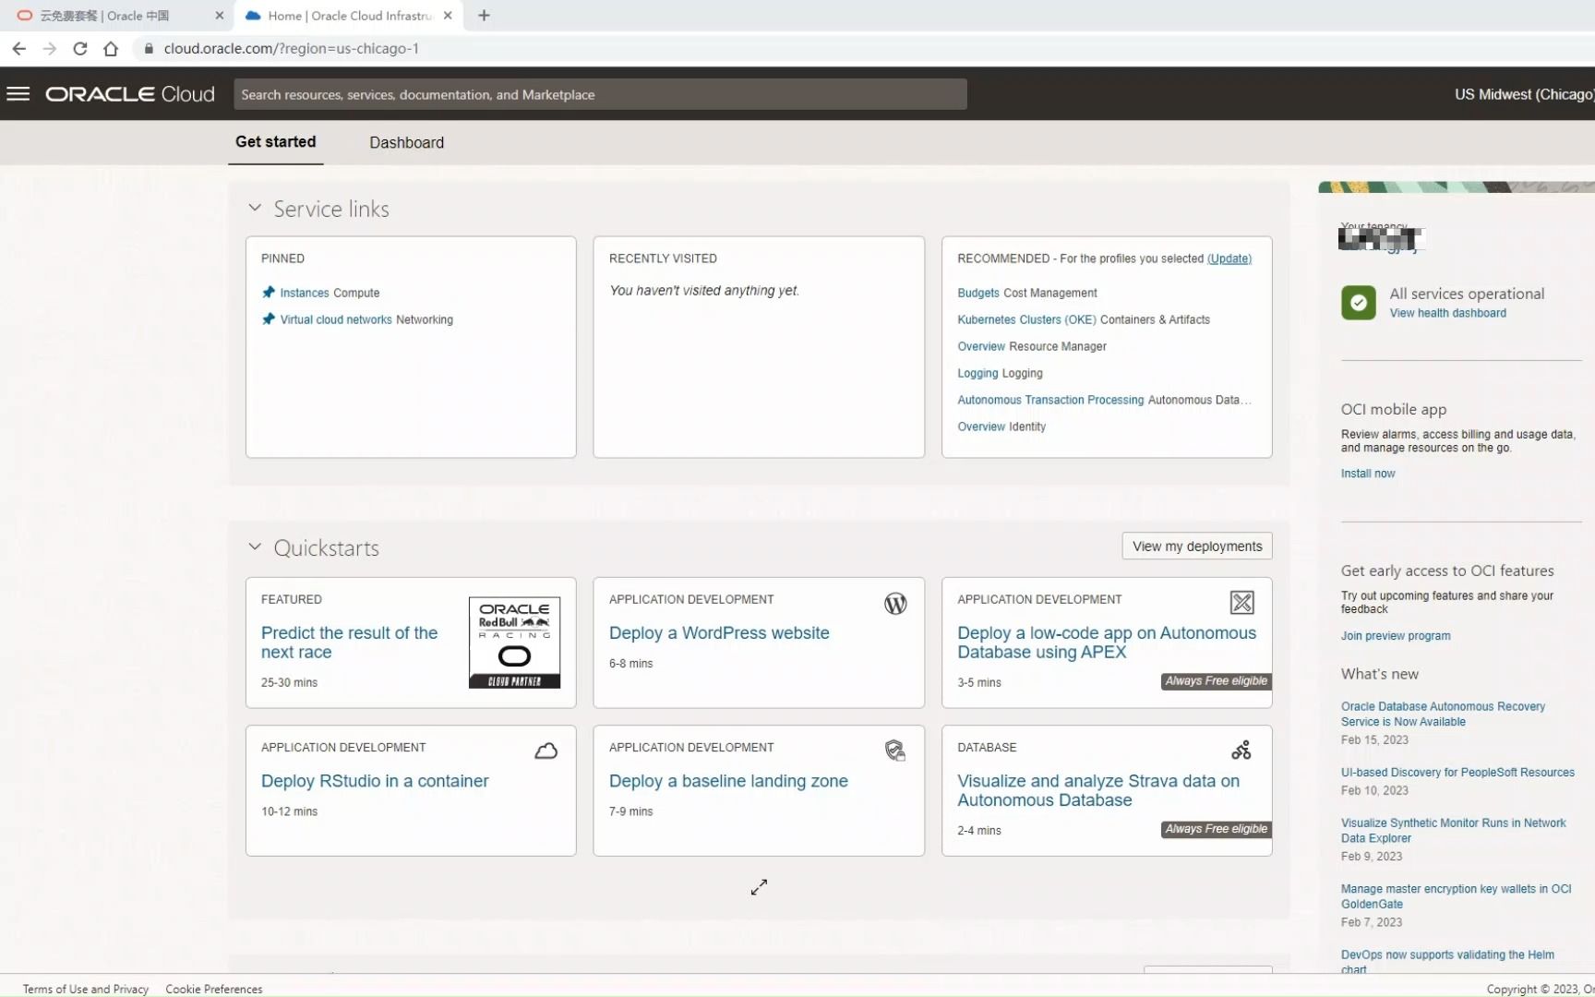Image resolution: width=1595 pixels, height=997 pixels.
Task: Click Terms of Use and Privacy footer link
Action: click(x=86, y=989)
